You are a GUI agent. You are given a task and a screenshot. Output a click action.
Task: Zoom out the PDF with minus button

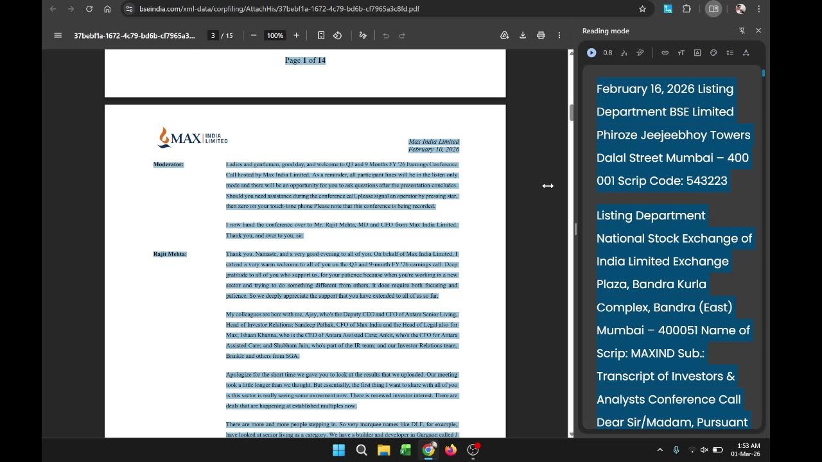click(254, 35)
